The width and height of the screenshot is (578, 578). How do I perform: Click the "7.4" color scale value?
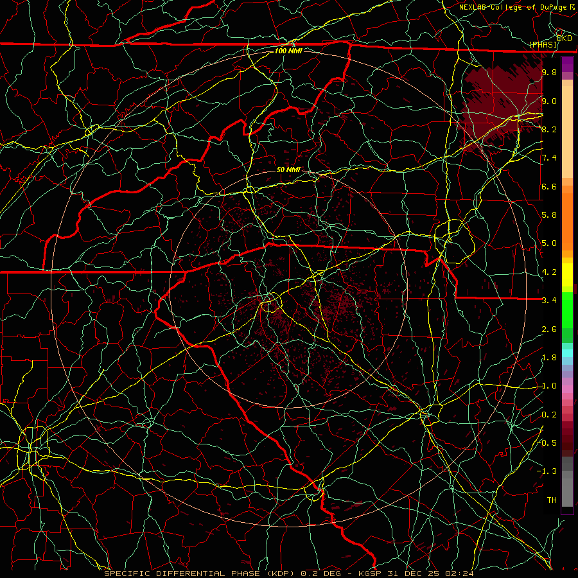pyautogui.click(x=549, y=158)
